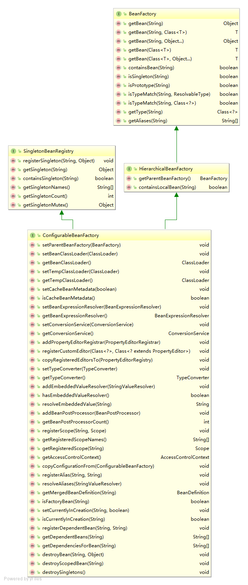
Task: Select getBean(String, Class<T>) method row
Action: coord(176,32)
